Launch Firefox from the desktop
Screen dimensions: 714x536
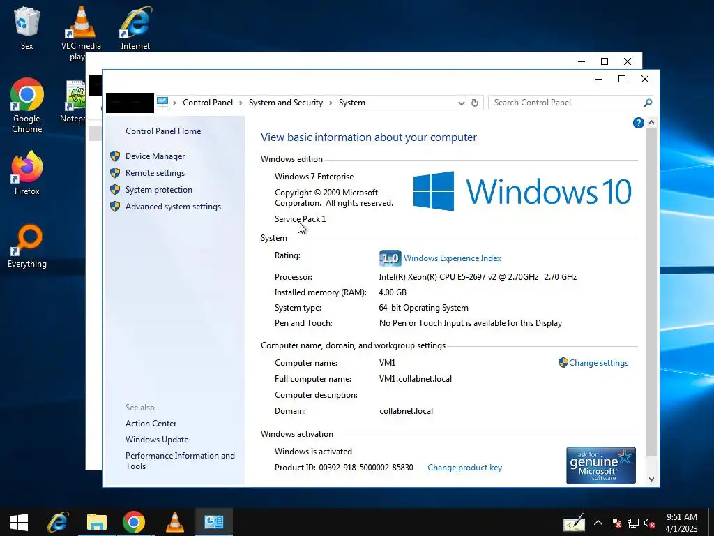point(27,173)
